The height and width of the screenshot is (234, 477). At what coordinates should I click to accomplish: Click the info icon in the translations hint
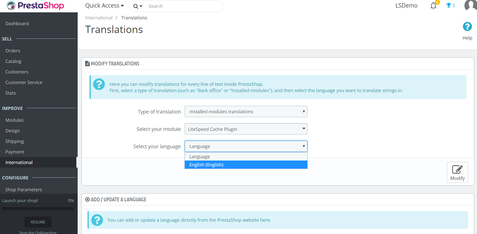99,84
